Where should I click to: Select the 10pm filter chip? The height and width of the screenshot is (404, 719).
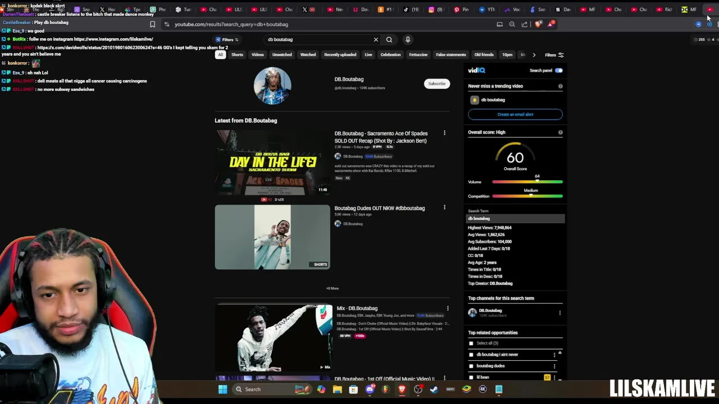(x=507, y=55)
